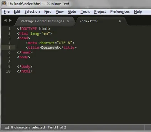Click the closing title tag on line 5
This screenshot has height=132, width=151.
coord(68,48)
